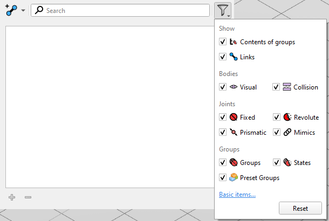The height and width of the screenshot is (221, 329).
Task: Open the filter funnel dropdown
Action: click(x=223, y=10)
